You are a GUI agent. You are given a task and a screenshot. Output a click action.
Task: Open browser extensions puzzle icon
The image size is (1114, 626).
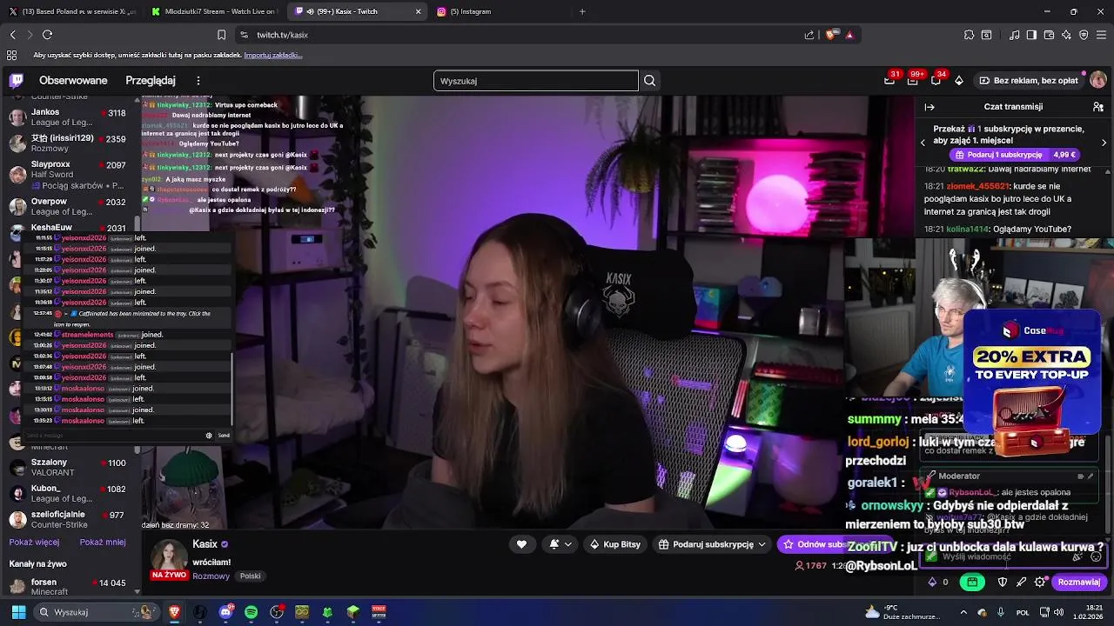pos(969,35)
